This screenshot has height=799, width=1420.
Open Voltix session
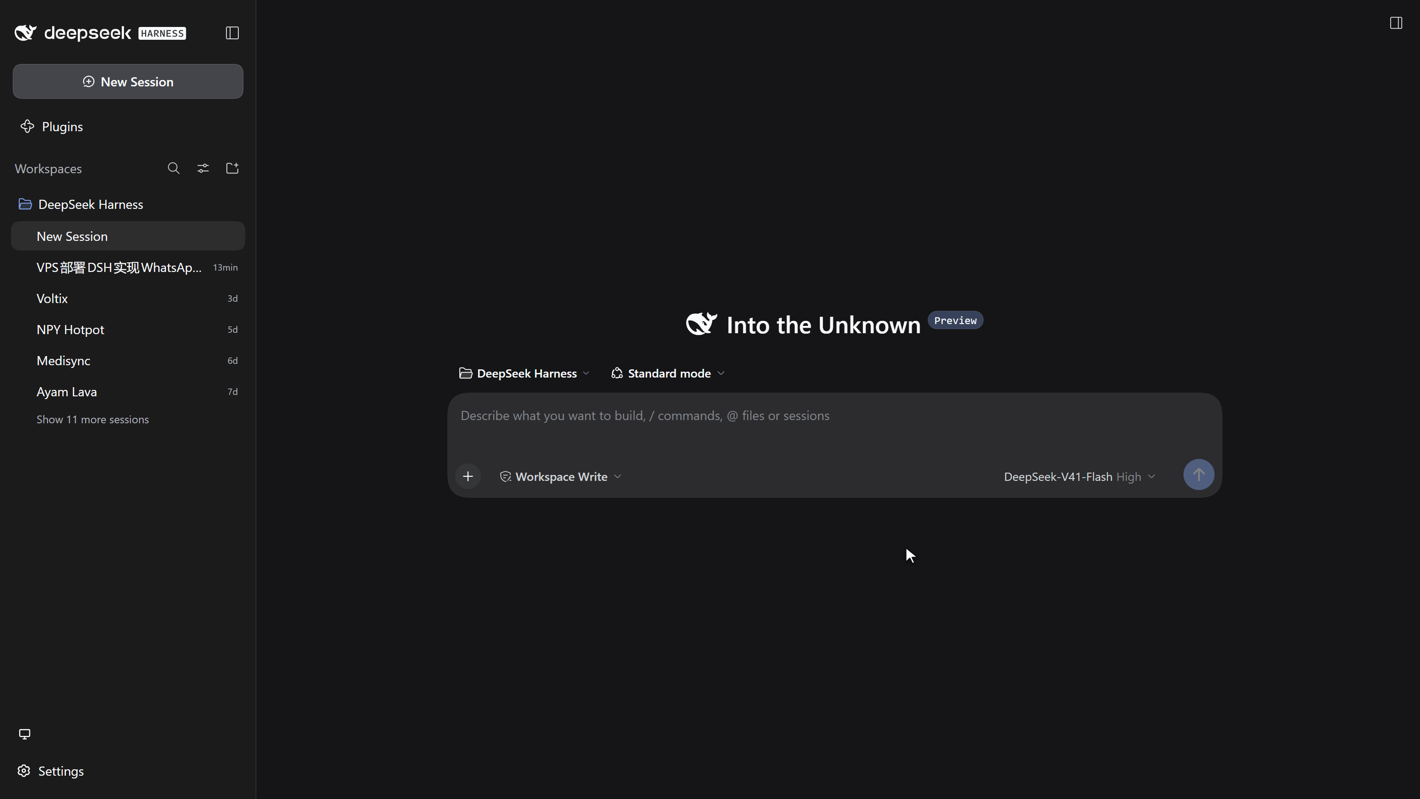[x=128, y=298]
